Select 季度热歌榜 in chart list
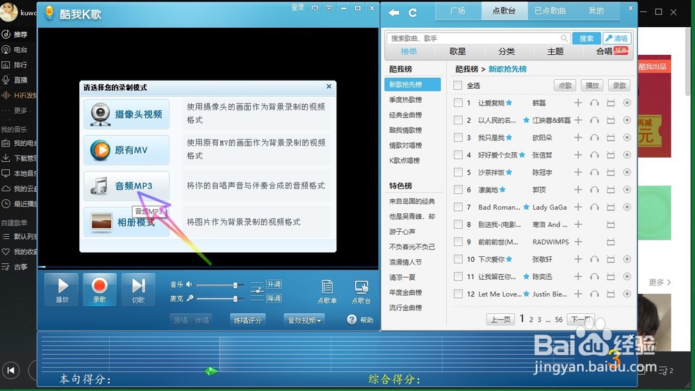 pyautogui.click(x=406, y=99)
